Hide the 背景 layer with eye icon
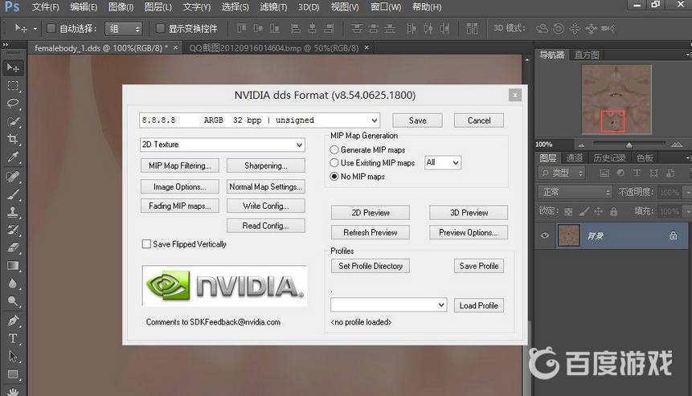 pos(545,235)
